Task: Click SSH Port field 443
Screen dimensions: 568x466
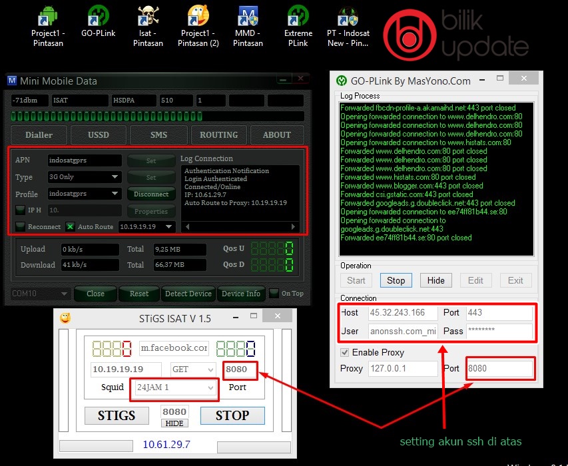Action: [499, 313]
